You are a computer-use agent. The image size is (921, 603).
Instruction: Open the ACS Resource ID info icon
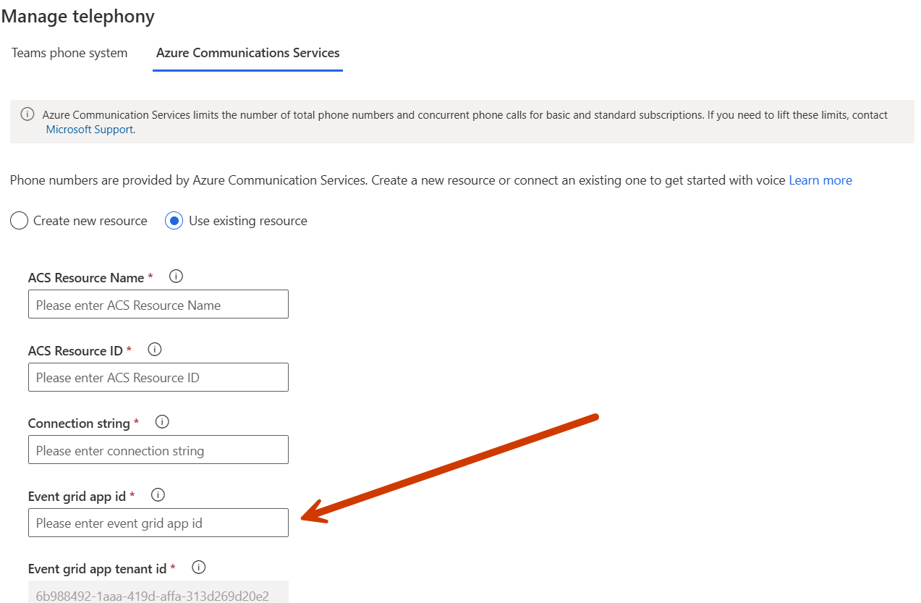click(x=154, y=349)
